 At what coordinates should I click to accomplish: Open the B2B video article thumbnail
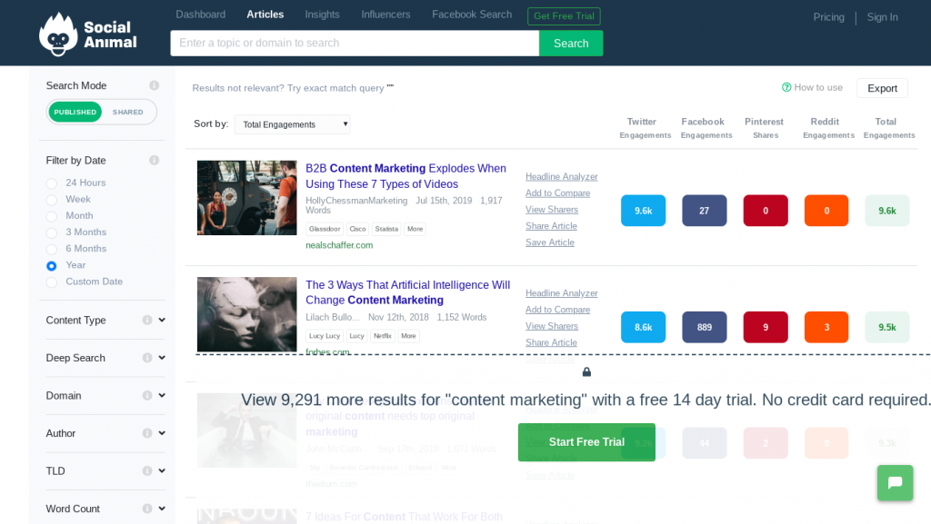coord(247,198)
